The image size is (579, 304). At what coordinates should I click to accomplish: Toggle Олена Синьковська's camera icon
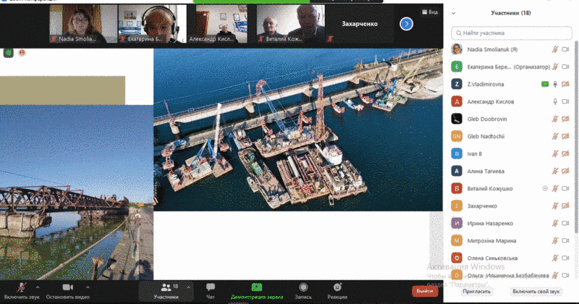[x=565, y=258]
